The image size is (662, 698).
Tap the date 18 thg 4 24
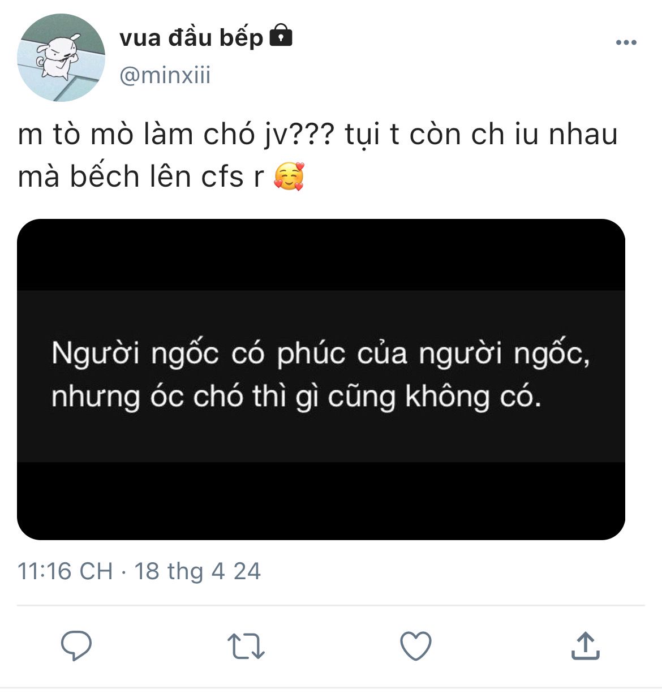197,571
